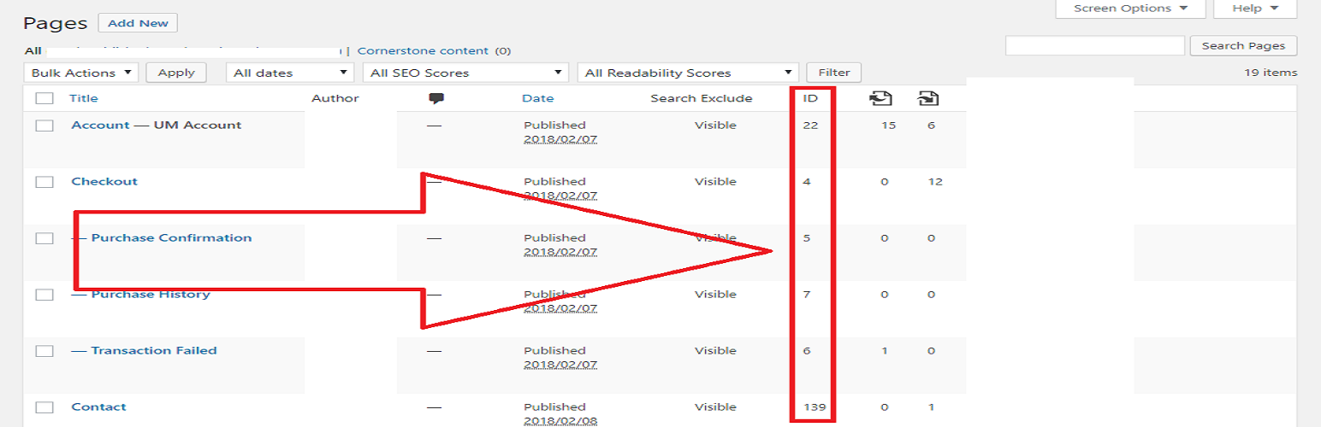Sort pages by Date column
The image size is (1321, 427).
(538, 98)
